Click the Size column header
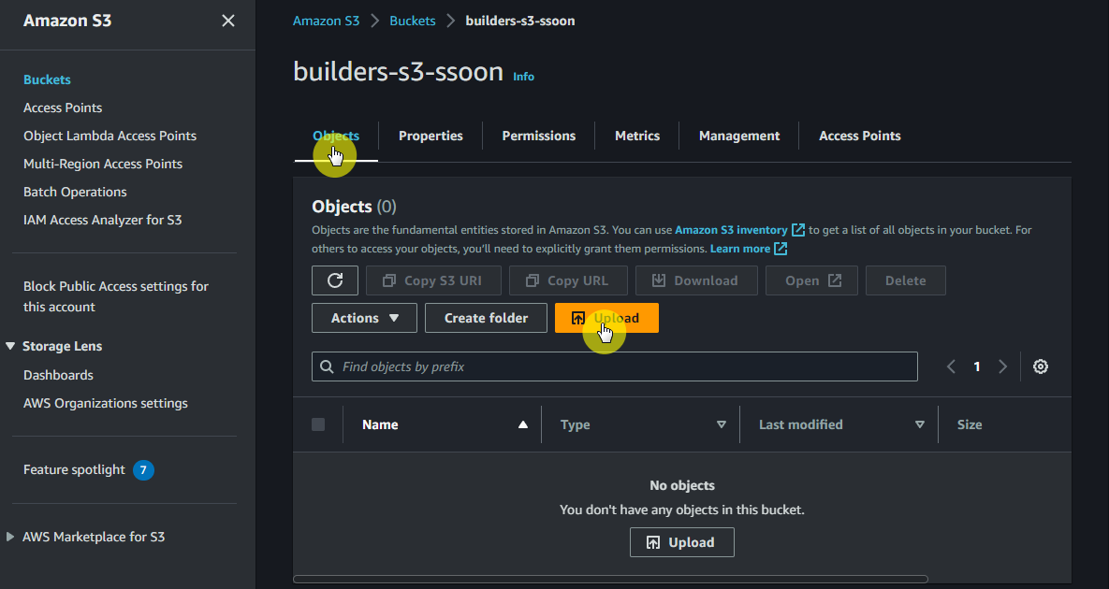Viewport: 1109px width, 589px height. click(x=969, y=424)
